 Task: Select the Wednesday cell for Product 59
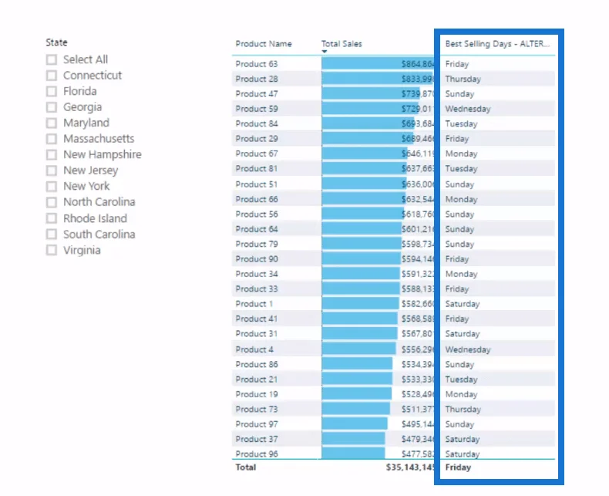point(468,109)
